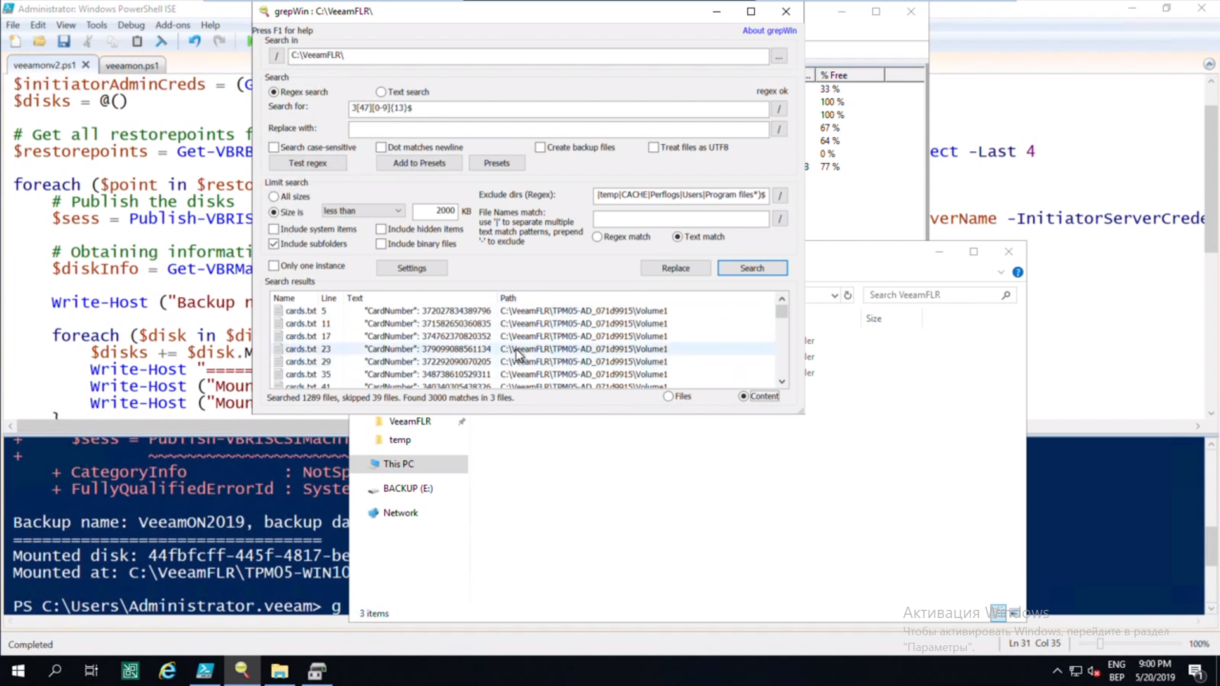Enable Search case-sensitive checkbox
This screenshot has height=686, width=1220.
(x=274, y=147)
